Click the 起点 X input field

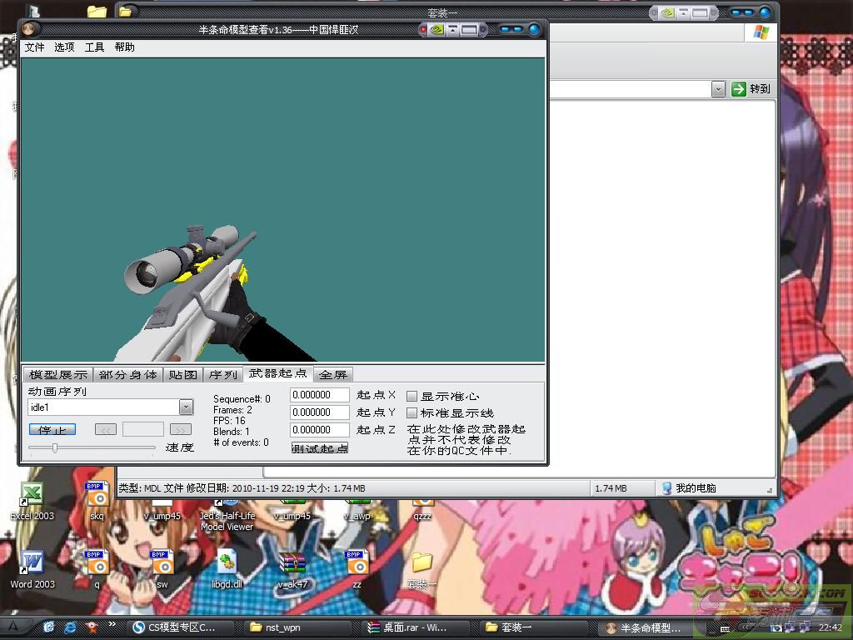(x=320, y=395)
